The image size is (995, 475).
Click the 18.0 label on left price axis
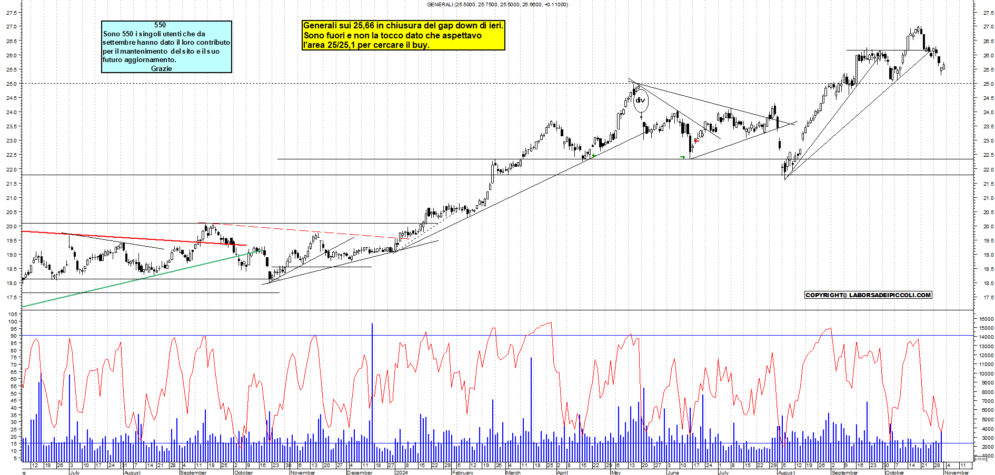coord(12,283)
